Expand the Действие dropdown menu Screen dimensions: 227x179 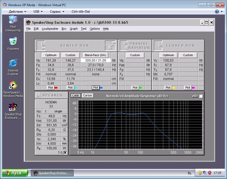click(x=18, y=12)
